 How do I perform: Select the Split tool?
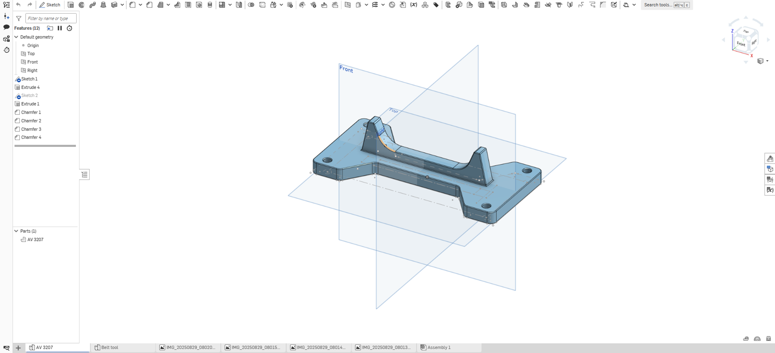262,5
